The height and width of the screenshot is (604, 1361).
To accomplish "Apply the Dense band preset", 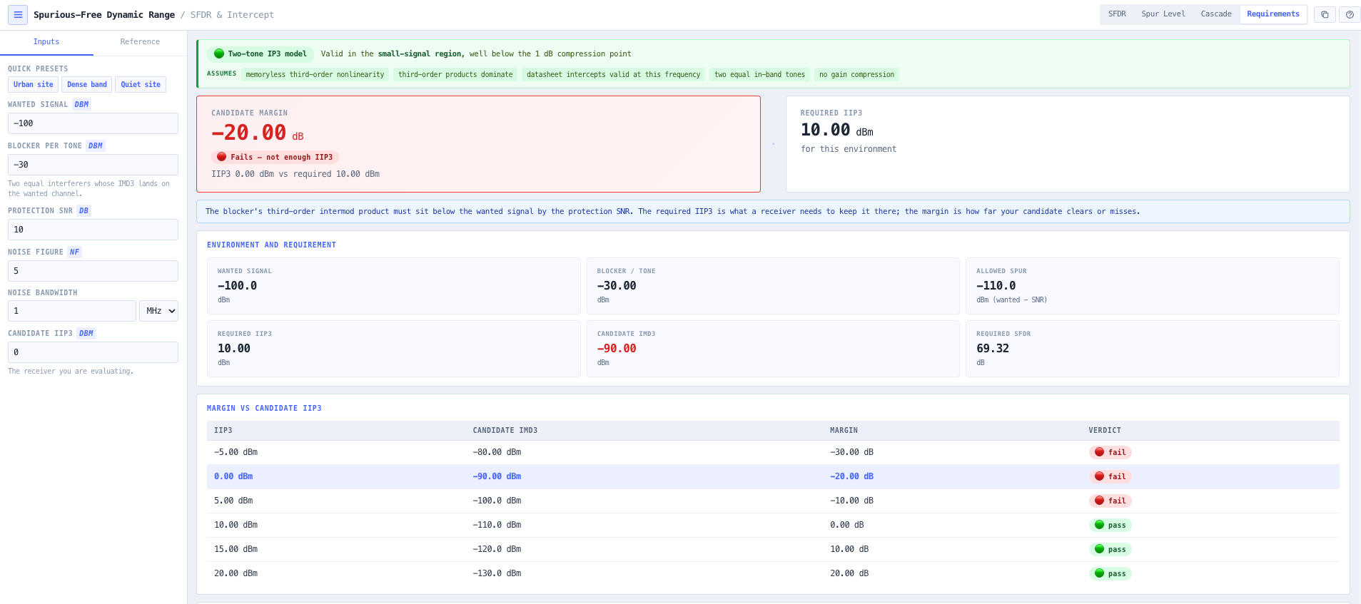I will pyautogui.click(x=87, y=85).
